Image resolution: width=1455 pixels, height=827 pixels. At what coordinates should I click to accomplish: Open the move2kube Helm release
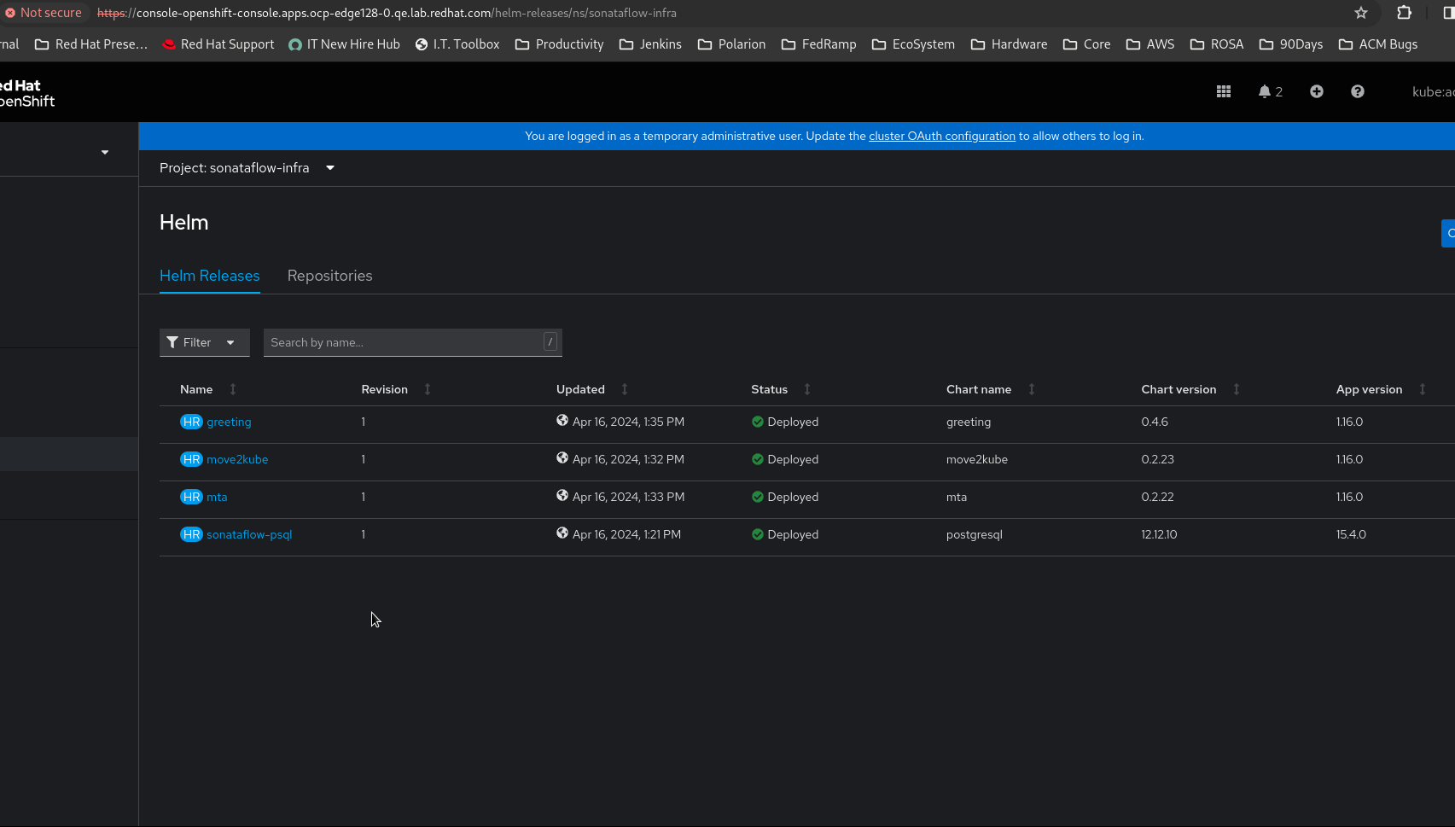pyautogui.click(x=237, y=459)
